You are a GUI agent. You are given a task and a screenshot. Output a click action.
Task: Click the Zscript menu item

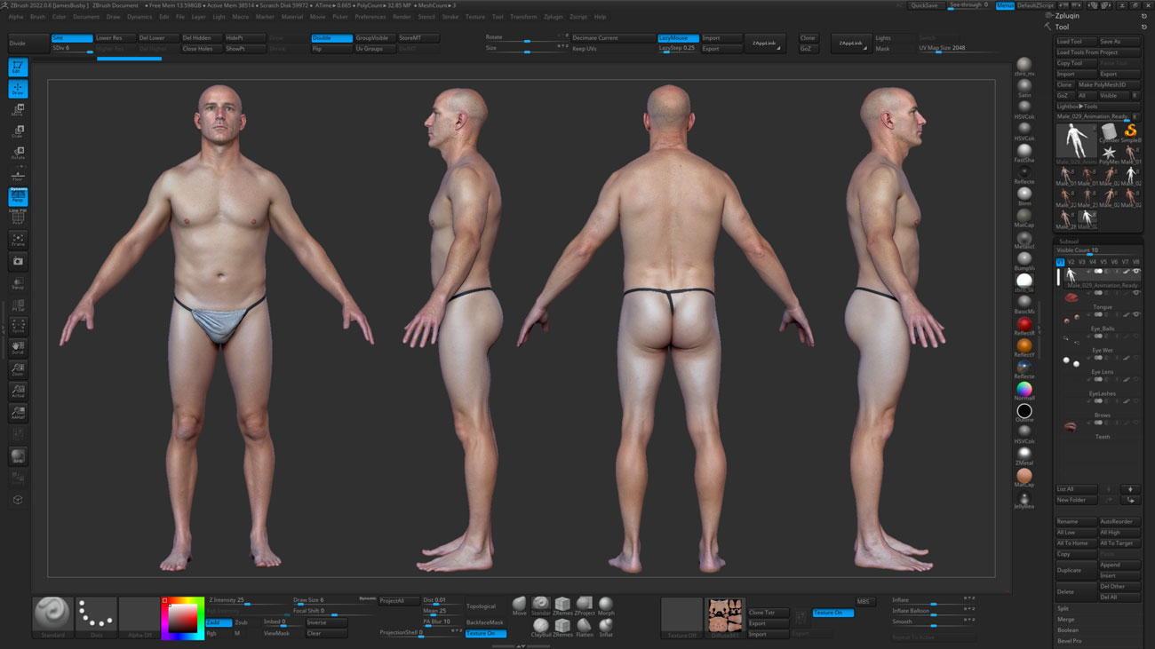click(578, 16)
